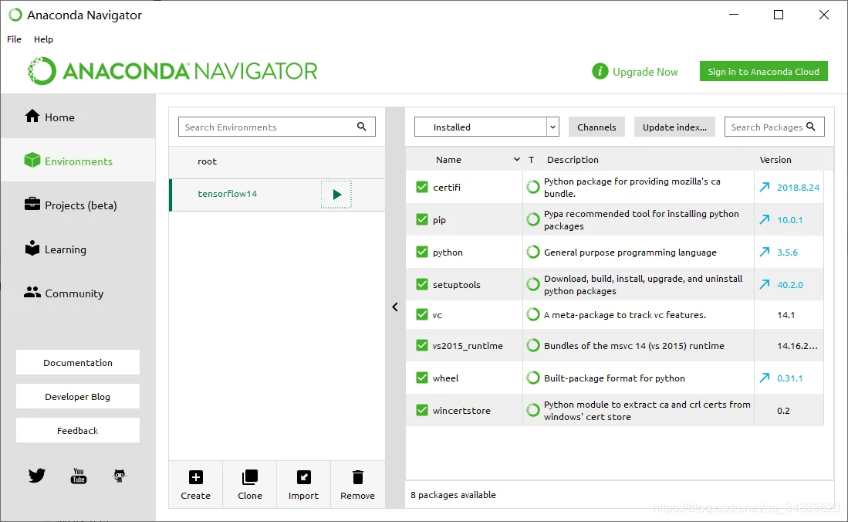848x522 pixels.
Task: Click the upgrade arrow for certifi
Action: 764,188
